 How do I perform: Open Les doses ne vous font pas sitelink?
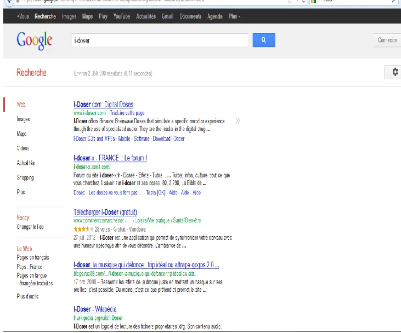(x=115, y=193)
